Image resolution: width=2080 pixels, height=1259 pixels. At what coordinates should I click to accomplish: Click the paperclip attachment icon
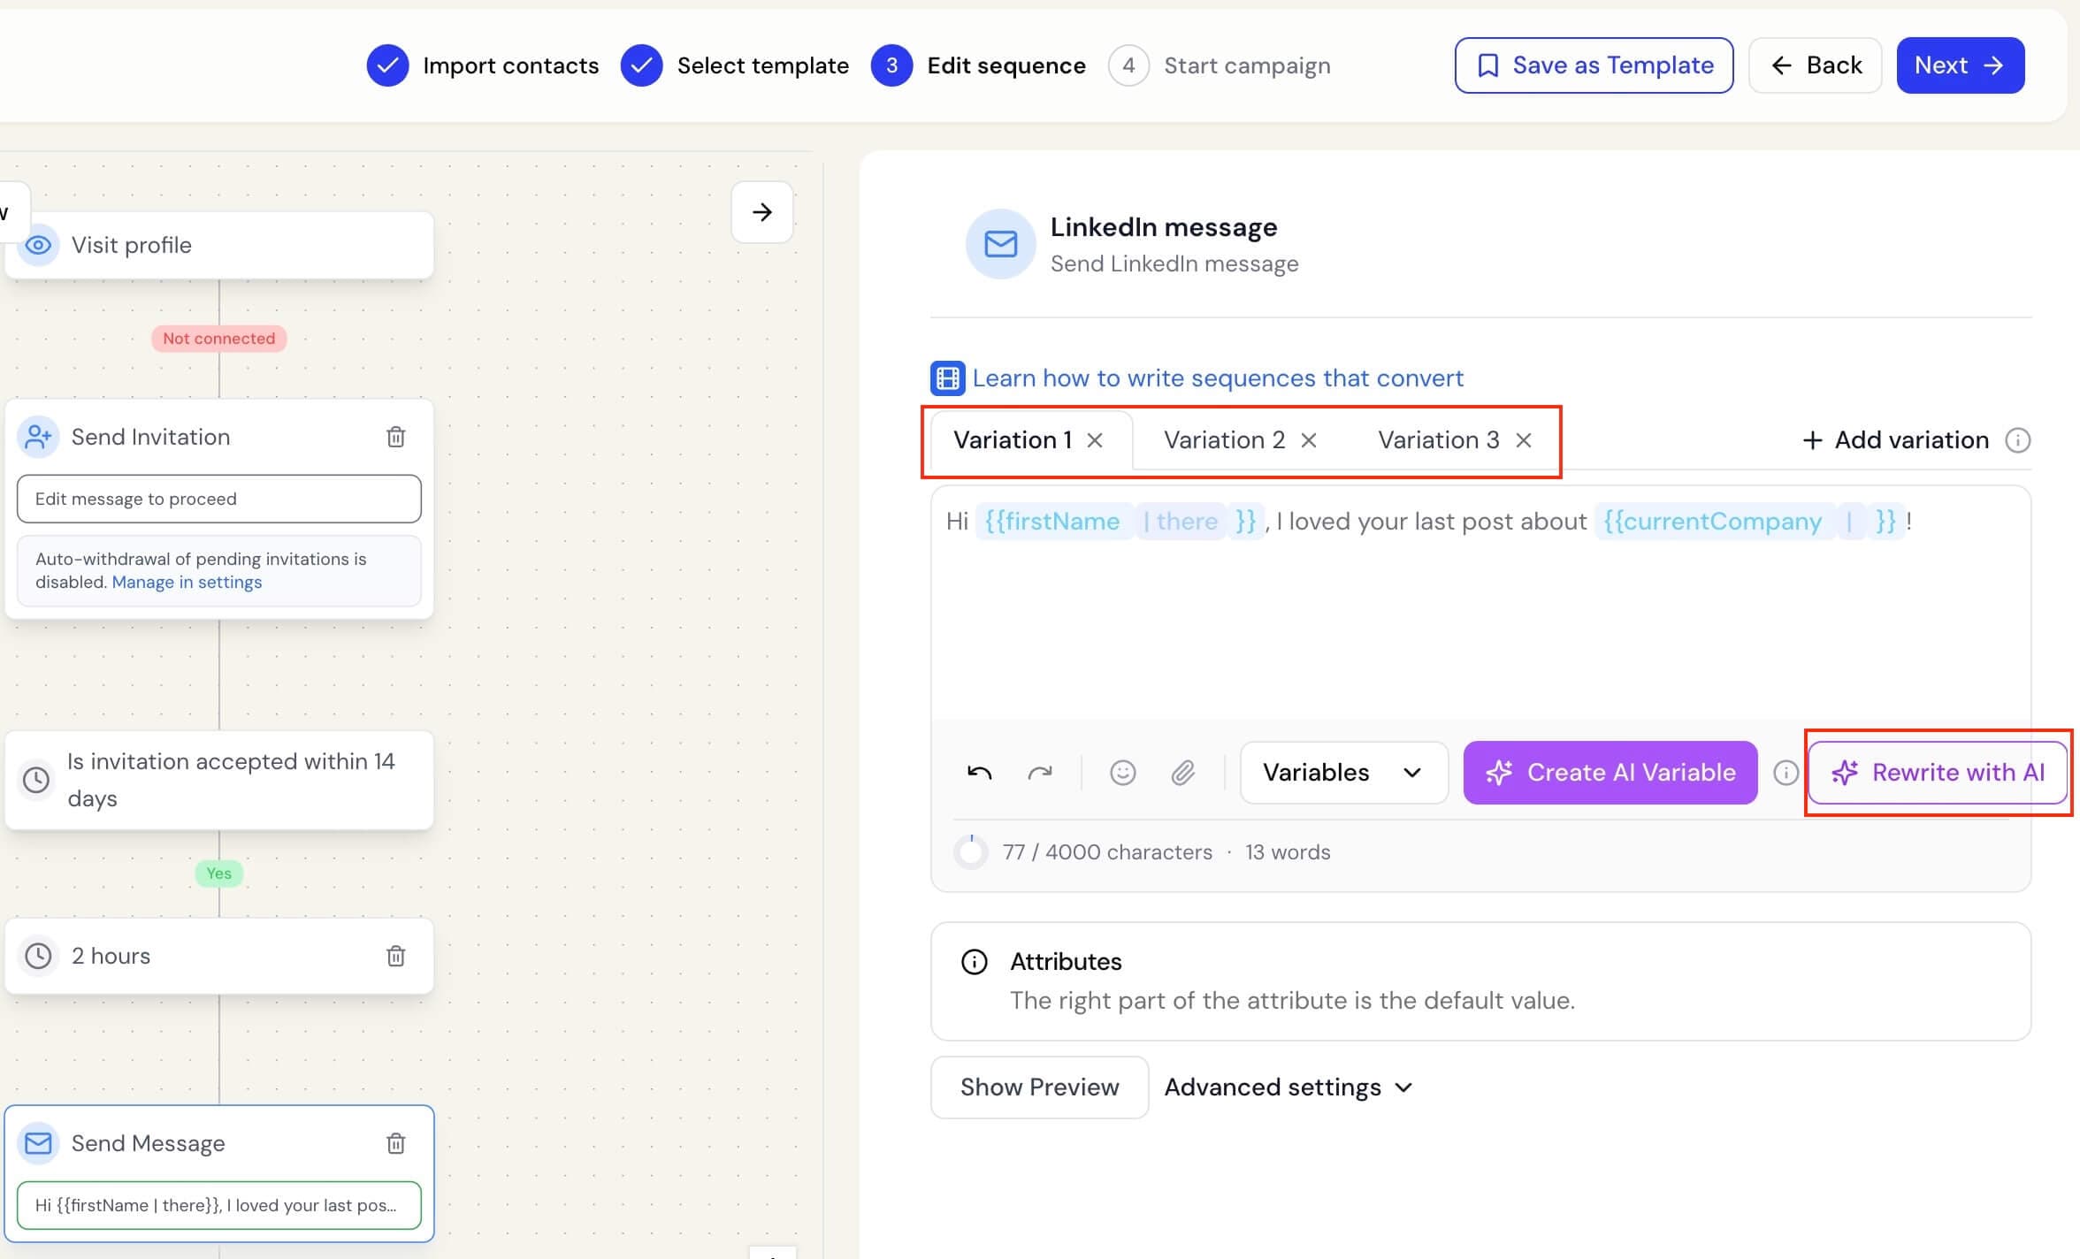tap(1183, 773)
